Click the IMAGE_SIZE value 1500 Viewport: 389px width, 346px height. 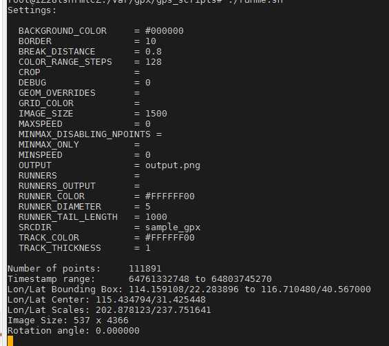point(156,114)
